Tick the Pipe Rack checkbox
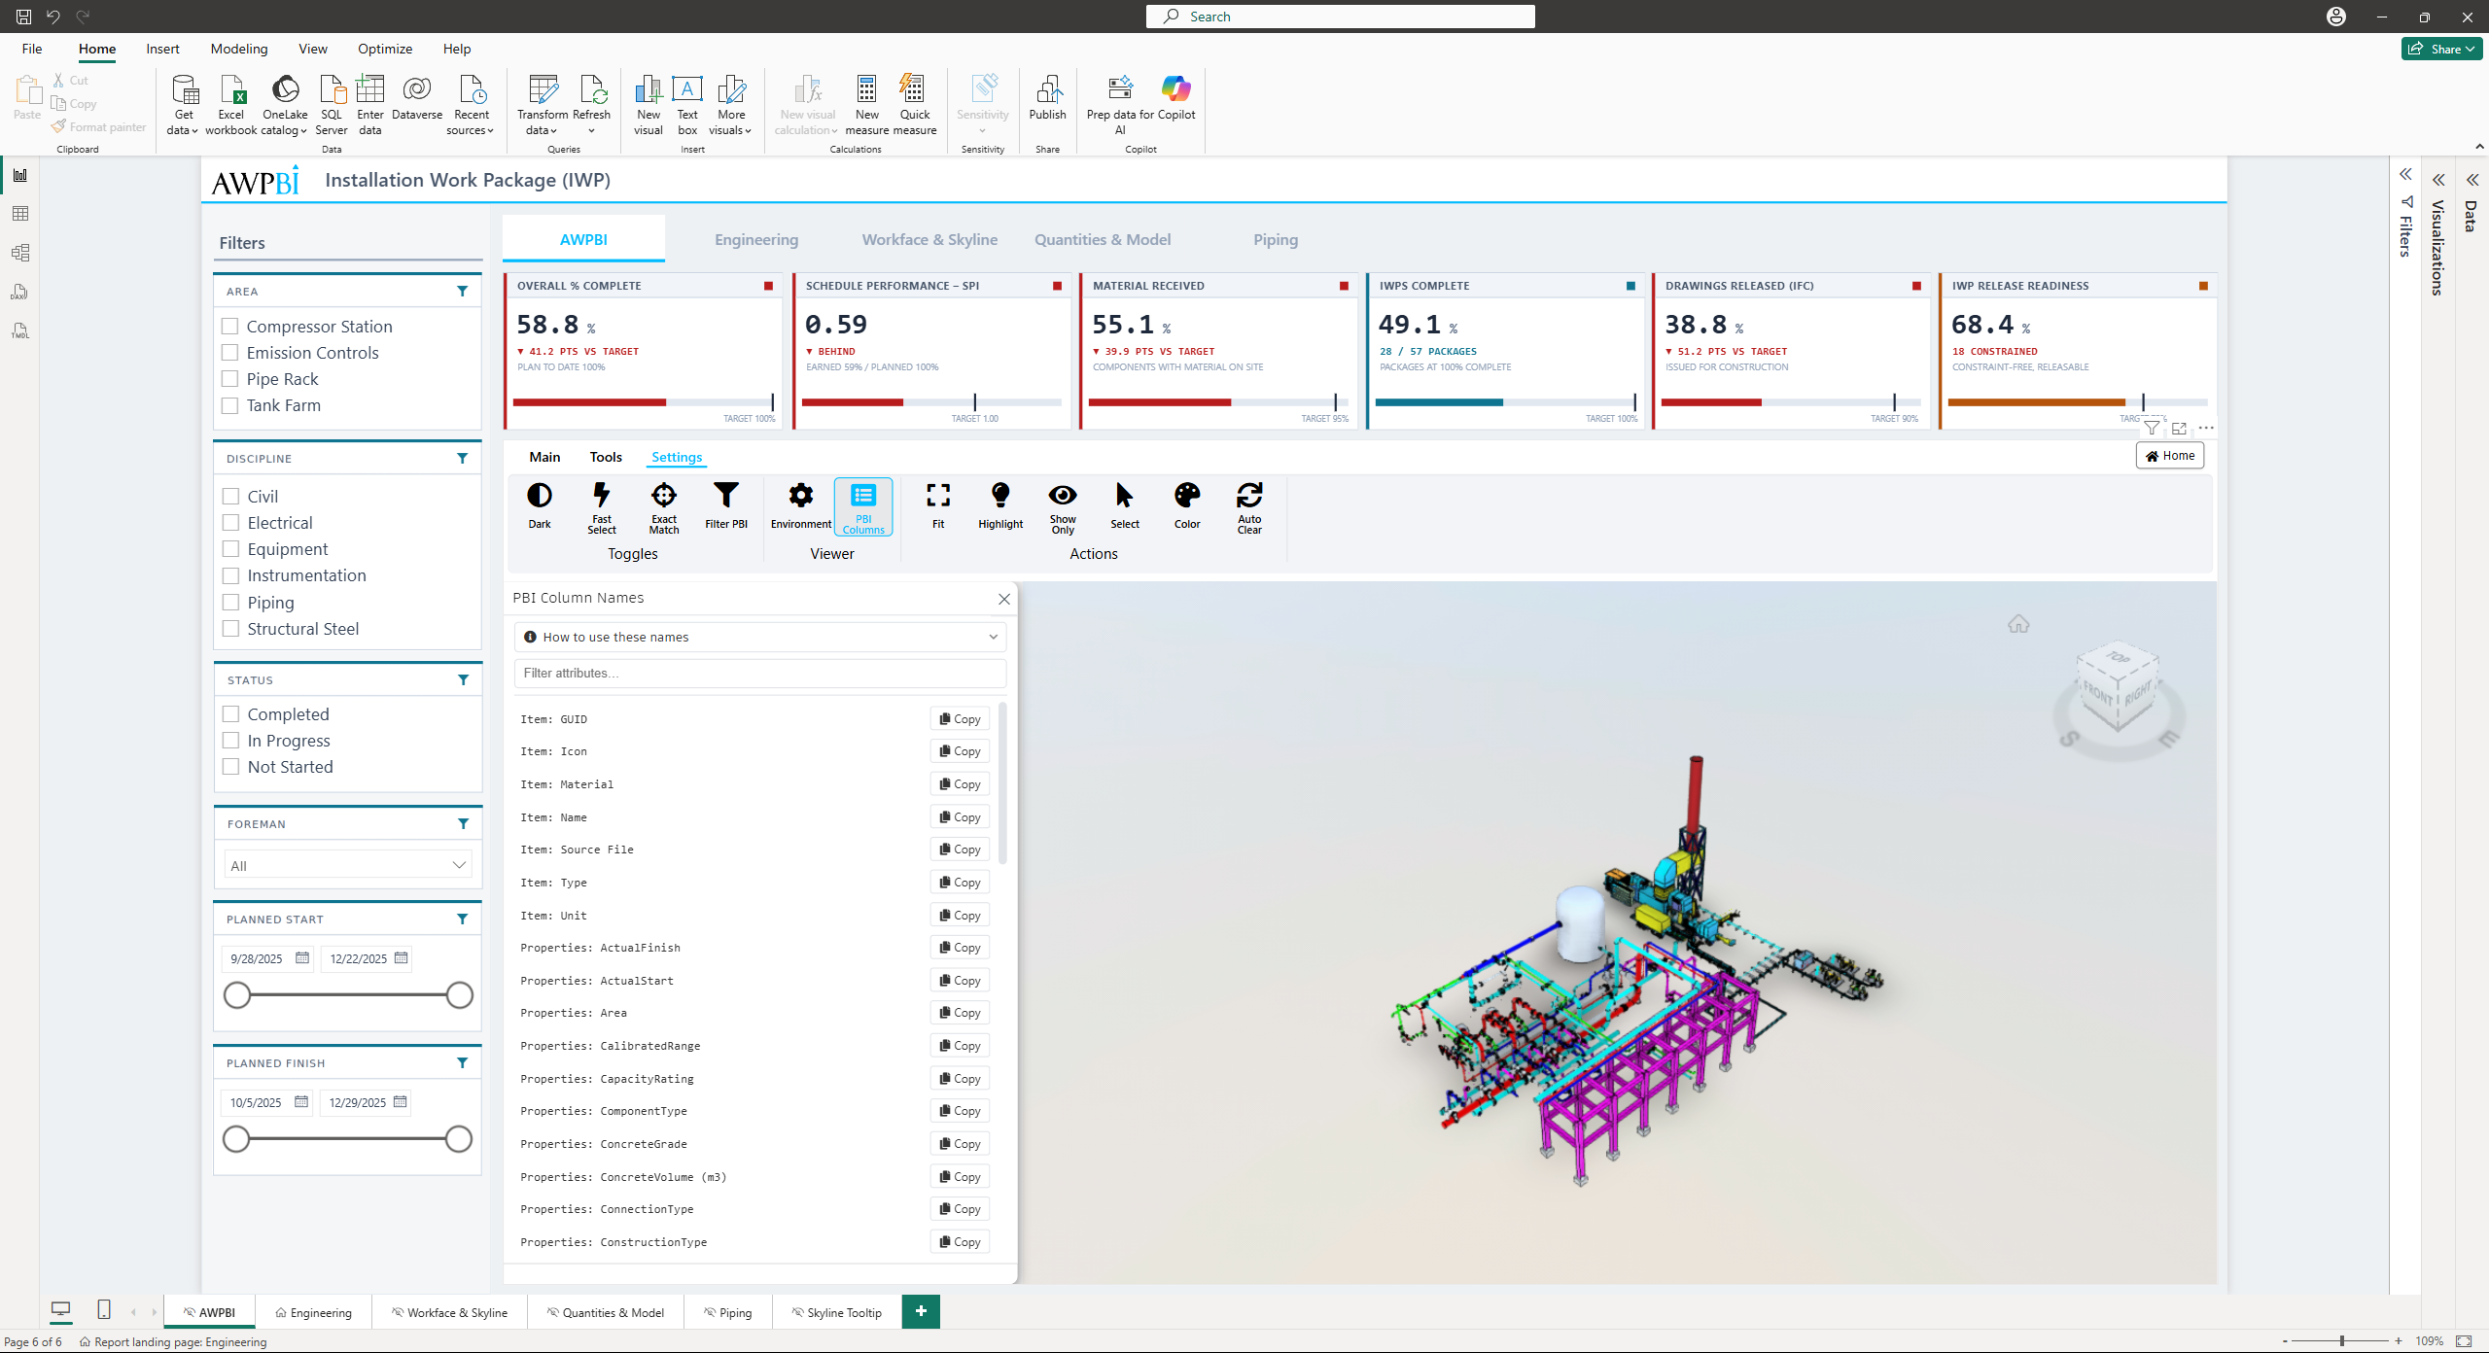Screen dimensions: 2489x1353 coord(230,379)
